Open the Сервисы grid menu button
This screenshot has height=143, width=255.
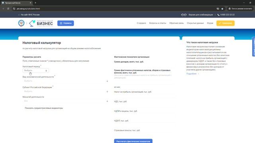[65, 23]
